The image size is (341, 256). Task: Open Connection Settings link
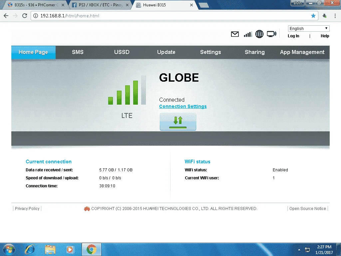[183, 106]
